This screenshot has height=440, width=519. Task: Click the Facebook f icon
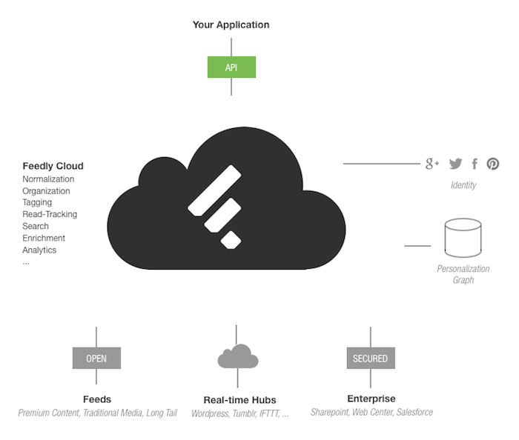coord(475,164)
